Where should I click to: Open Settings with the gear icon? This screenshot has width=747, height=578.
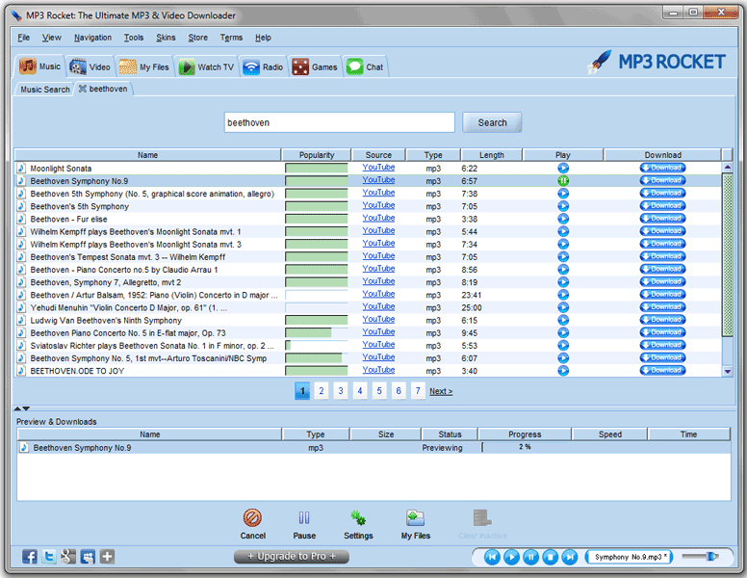[358, 518]
